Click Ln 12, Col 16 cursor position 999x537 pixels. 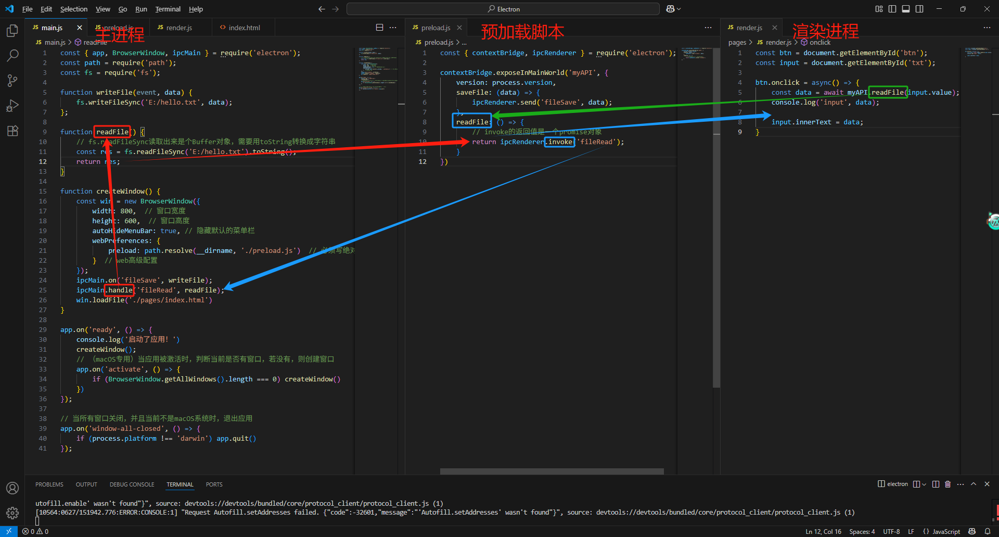(x=824, y=531)
